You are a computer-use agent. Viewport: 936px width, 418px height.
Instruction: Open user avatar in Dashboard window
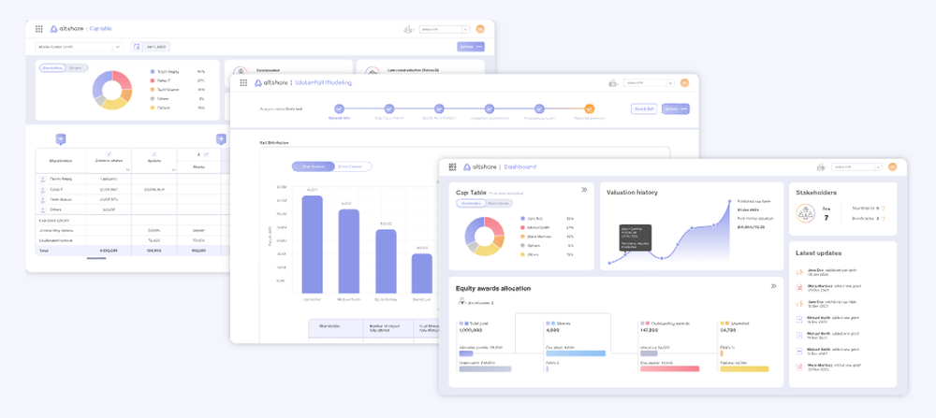click(892, 167)
